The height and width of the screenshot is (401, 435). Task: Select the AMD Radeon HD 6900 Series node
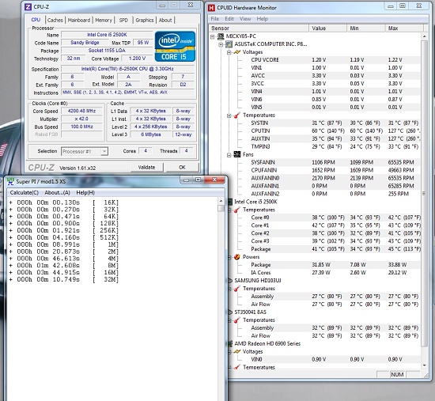point(267,343)
